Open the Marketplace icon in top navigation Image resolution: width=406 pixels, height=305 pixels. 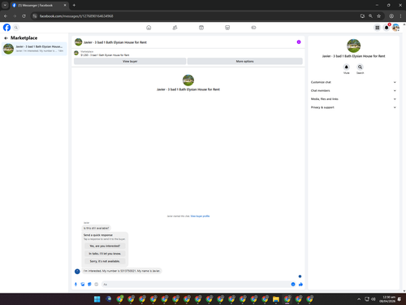(x=227, y=28)
